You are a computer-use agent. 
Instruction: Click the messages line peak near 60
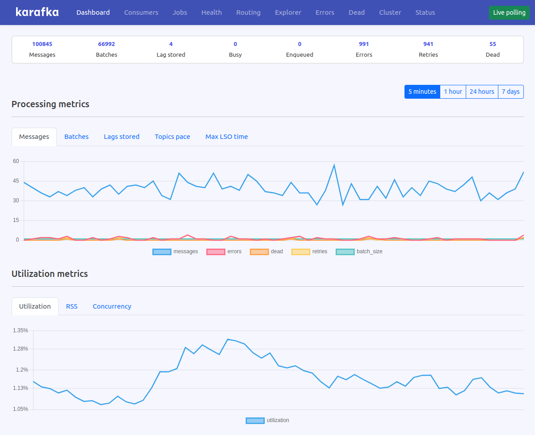point(334,165)
